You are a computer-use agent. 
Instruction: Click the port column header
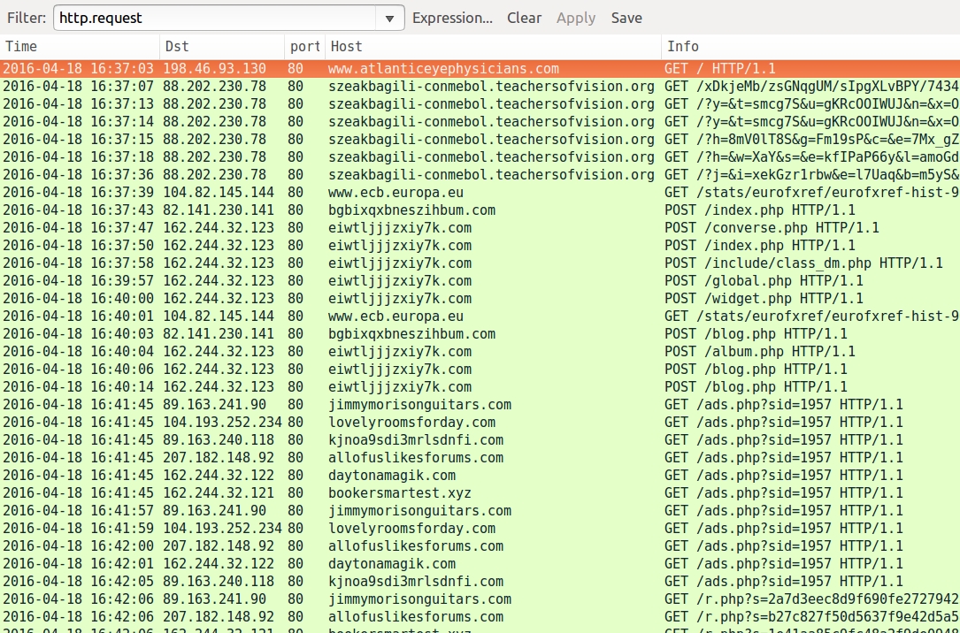[303, 47]
